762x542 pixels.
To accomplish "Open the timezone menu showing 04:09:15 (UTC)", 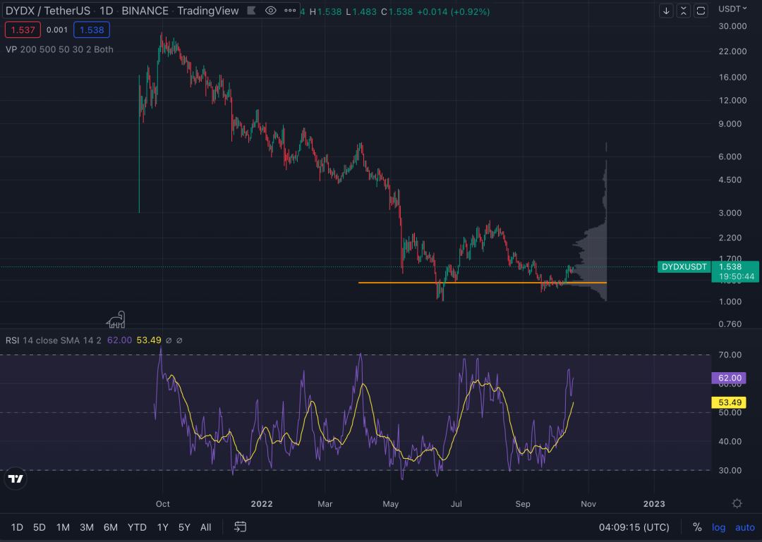I will click(x=634, y=527).
